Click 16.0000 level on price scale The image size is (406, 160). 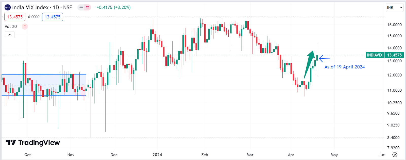coord(394,25)
